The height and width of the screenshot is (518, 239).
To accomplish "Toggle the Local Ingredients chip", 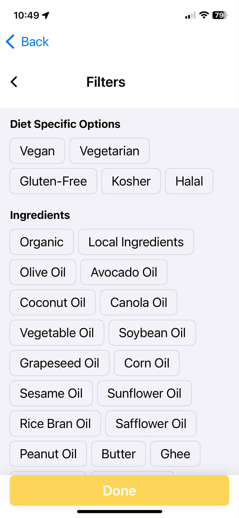I will click(136, 242).
